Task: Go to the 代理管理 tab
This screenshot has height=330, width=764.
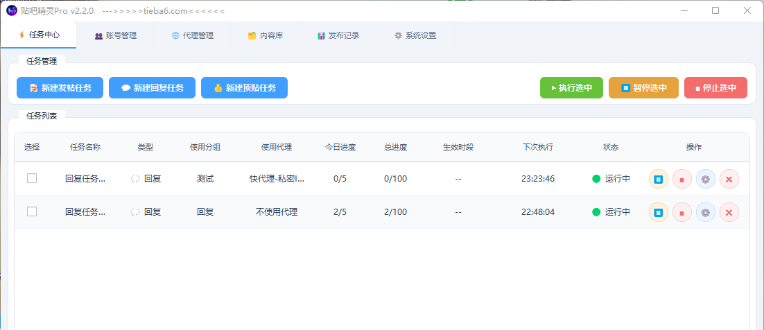Action: [193, 35]
